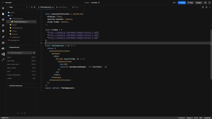212x119 pixels.
Task: Open the sparkle icon below VS Code logo
Action: coord(3,59)
